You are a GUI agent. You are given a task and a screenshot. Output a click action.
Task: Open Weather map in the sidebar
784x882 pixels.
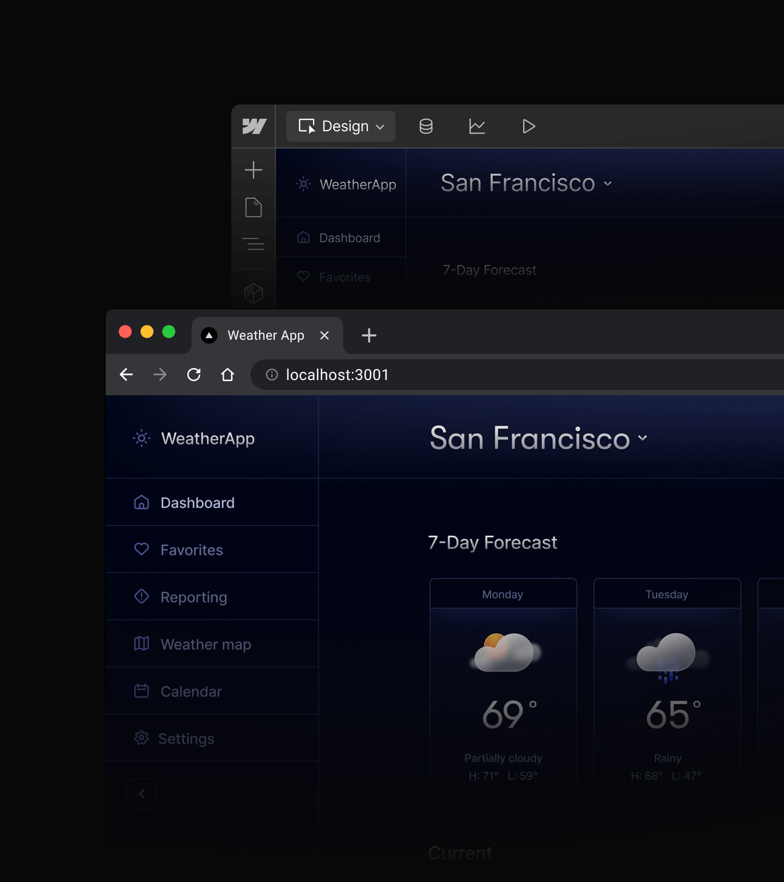205,645
